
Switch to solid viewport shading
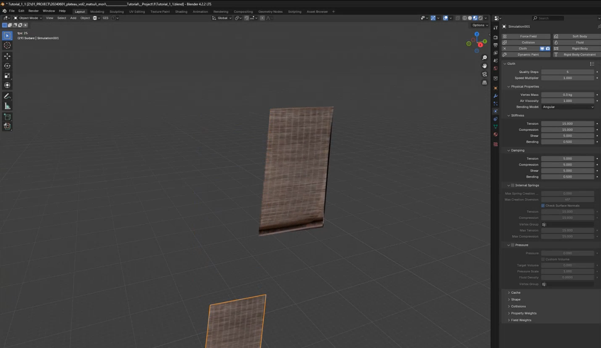pyautogui.click(x=470, y=18)
